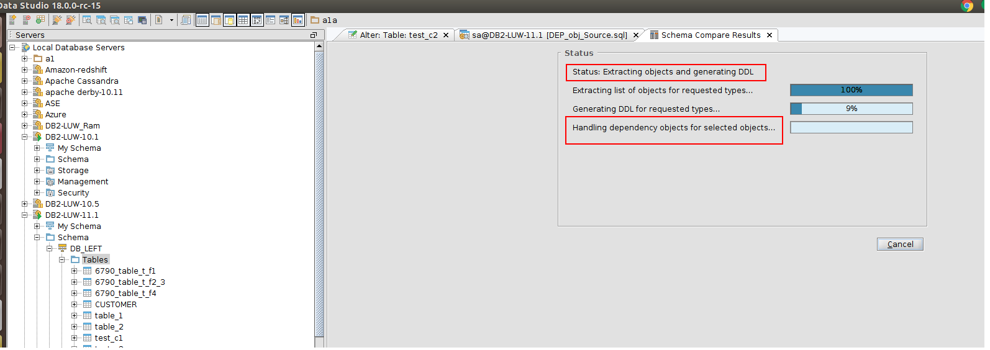Collapse the DB_LEFT schema node
The height and width of the screenshot is (350, 990).
pos(50,248)
